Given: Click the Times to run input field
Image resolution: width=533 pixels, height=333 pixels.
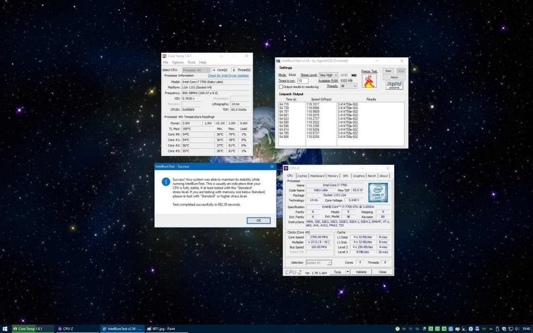Looking at the screenshot, I should click(303, 81).
